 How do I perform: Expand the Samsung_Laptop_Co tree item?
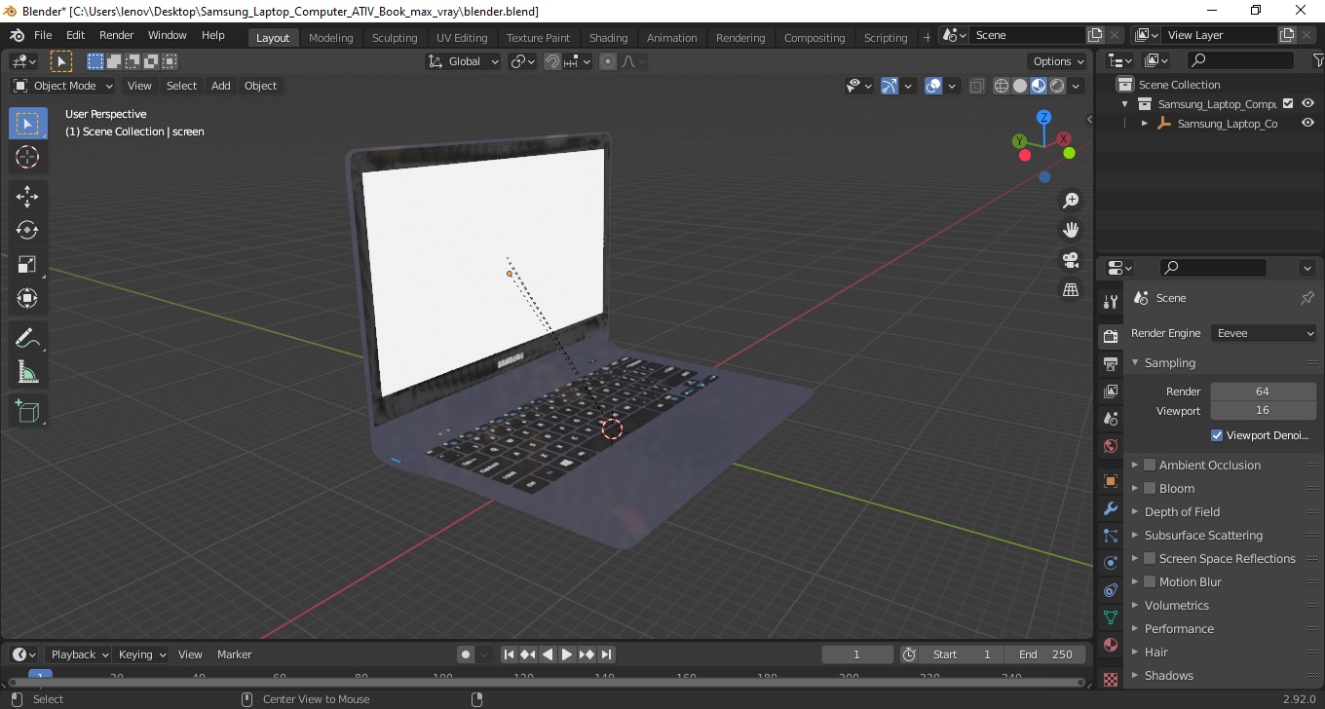(x=1145, y=124)
